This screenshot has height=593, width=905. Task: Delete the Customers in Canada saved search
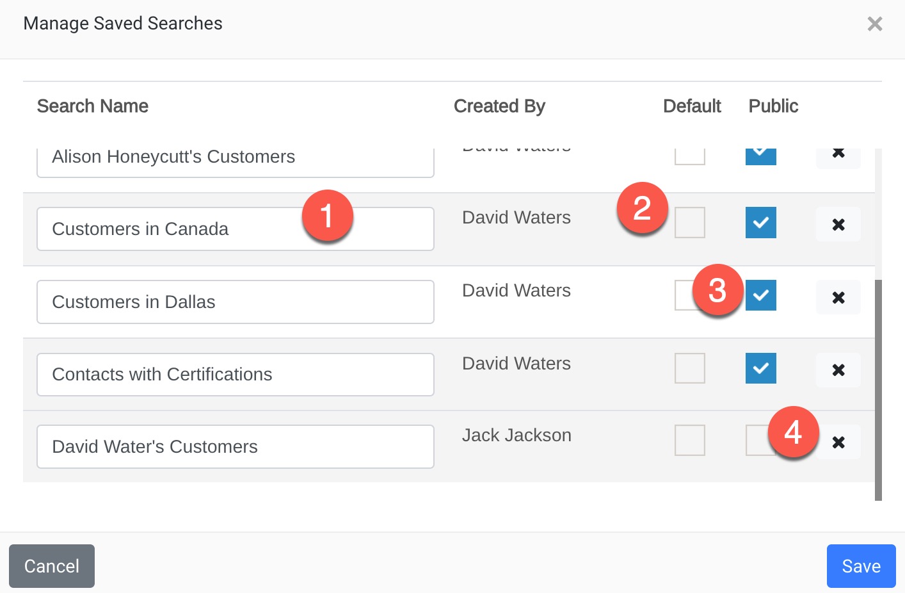pyautogui.click(x=838, y=224)
